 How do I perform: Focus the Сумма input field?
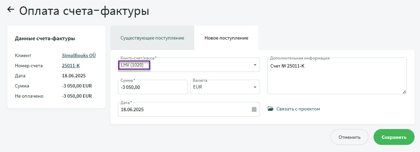click(x=153, y=87)
